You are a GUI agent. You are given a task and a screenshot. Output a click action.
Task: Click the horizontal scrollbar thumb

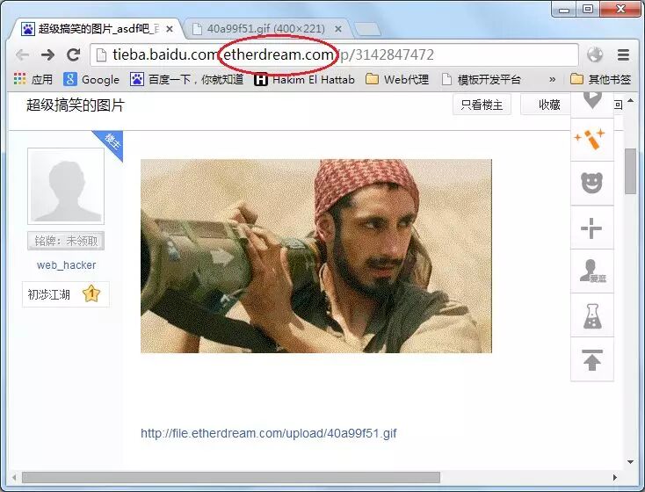(231, 478)
